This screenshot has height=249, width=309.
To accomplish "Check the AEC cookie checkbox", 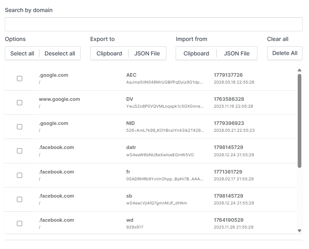I will coord(19,78).
